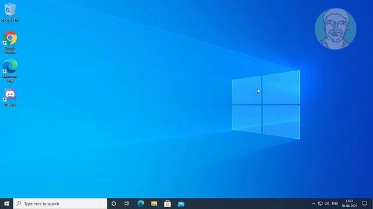
Task: Open Cortana from the taskbar circle icon
Action: pos(114,204)
